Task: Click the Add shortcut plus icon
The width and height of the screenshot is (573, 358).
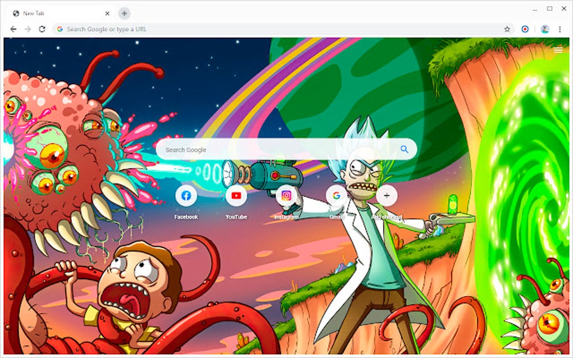Action: pos(386,196)
